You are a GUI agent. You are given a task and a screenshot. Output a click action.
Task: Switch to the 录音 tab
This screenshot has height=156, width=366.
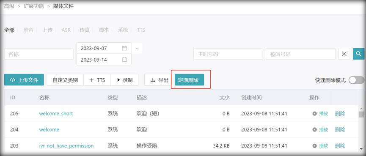tap(28, 30)
